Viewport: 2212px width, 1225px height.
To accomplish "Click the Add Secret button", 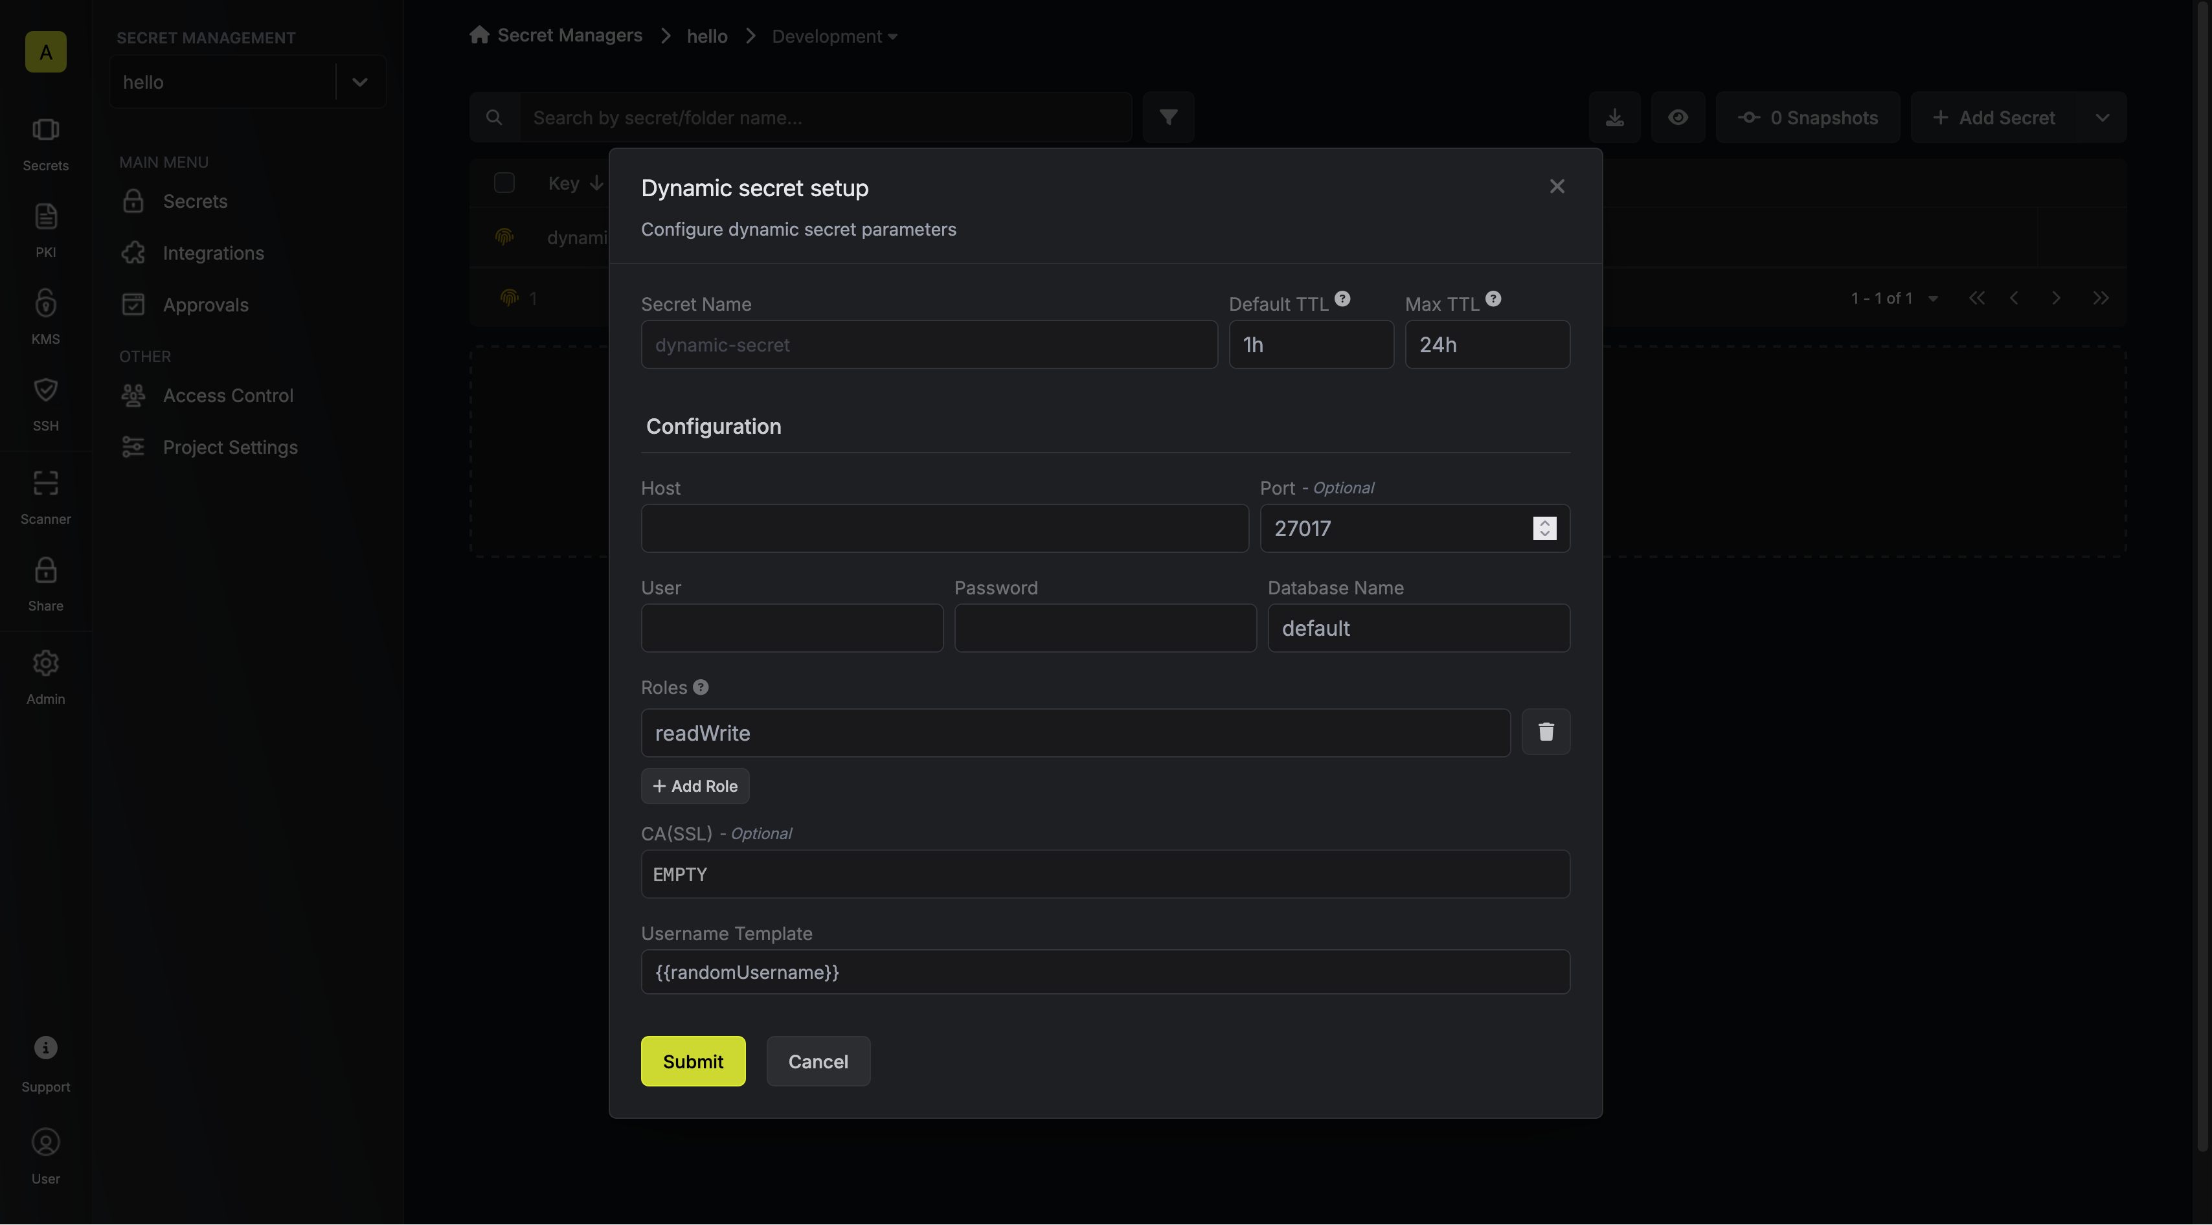I will (x=1994, y=118).
